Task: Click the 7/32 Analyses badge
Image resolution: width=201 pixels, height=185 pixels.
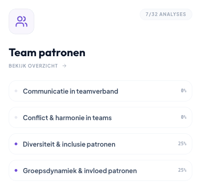Action: coord(166,14)
